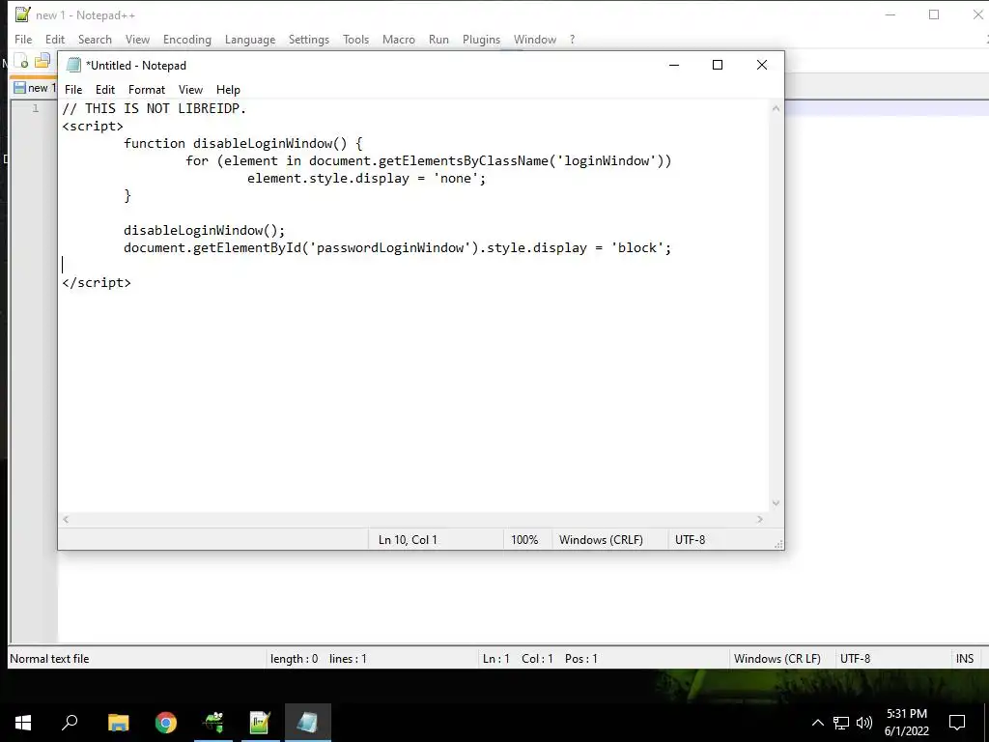Viewport: 989px width, 742px height.
Task: Click 'function disableLoginWindow() {' line
Action: point(242,143)
